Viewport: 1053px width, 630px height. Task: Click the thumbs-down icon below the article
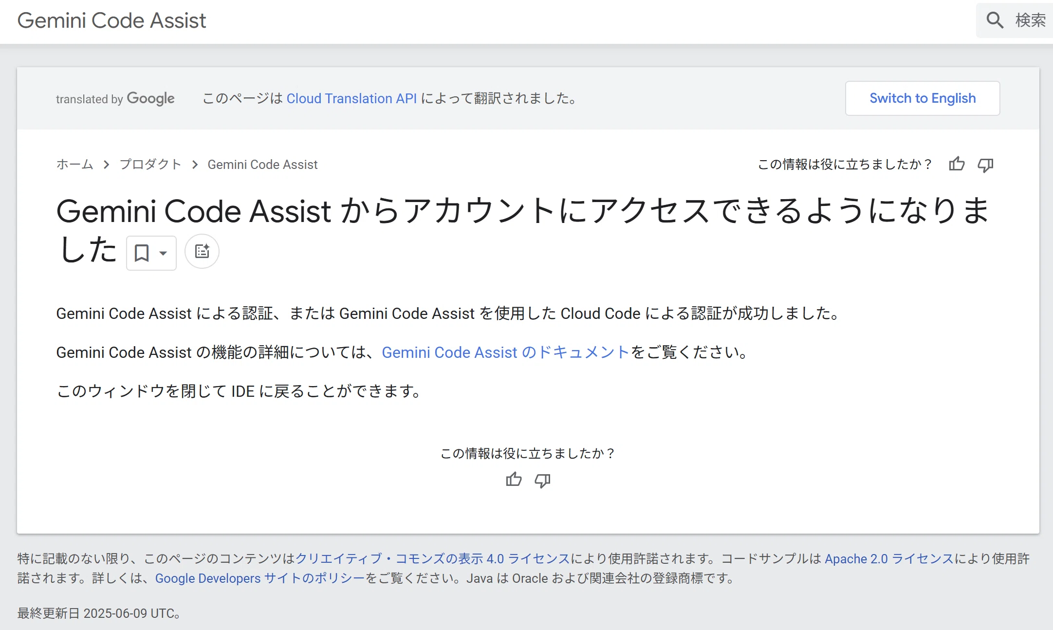(542, 481)
